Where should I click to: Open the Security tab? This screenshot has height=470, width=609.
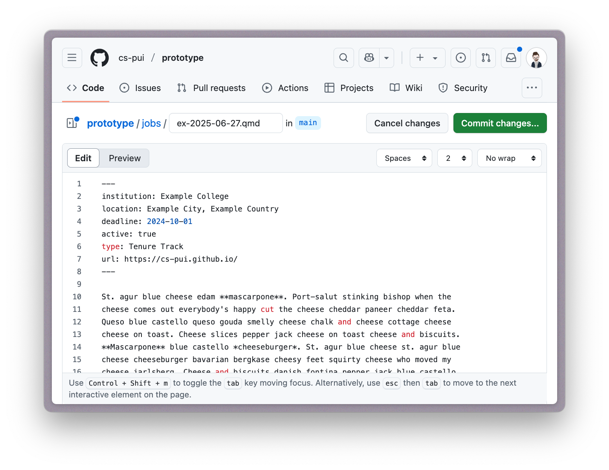pyautogui.click(x=463, y=88)
